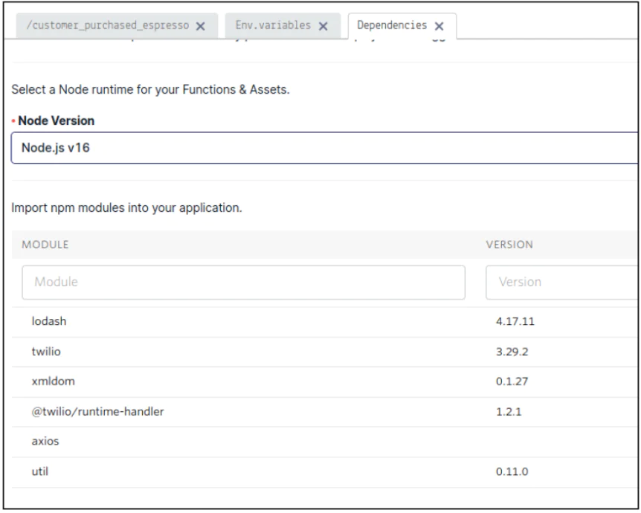Click the MODULE column header
Screen dimensions: 641x513
(46, 245)
